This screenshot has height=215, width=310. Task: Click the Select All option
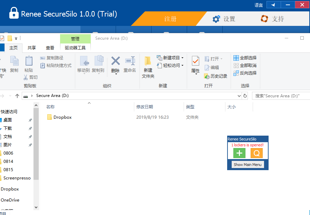point(245,58)
